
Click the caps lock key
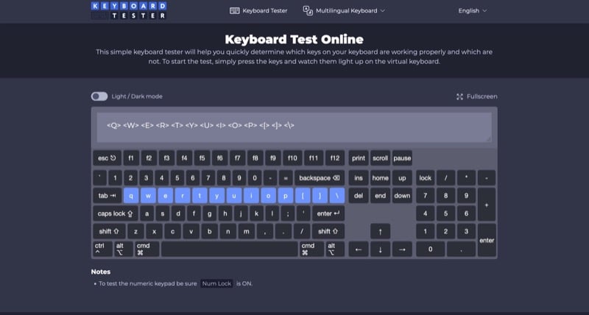116,213
